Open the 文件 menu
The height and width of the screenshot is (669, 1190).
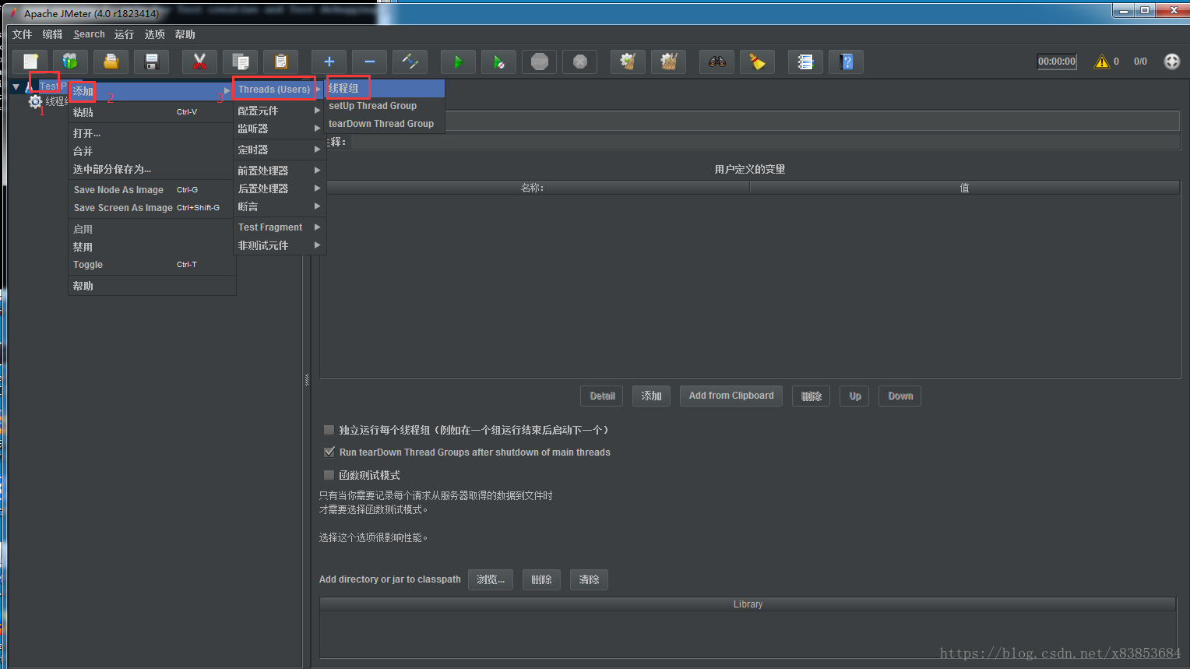(22, 34)
